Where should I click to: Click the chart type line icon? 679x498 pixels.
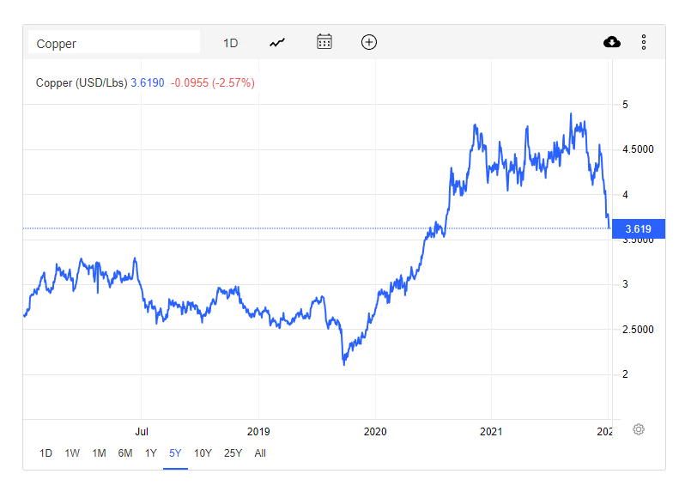click(x=277, y=42)
